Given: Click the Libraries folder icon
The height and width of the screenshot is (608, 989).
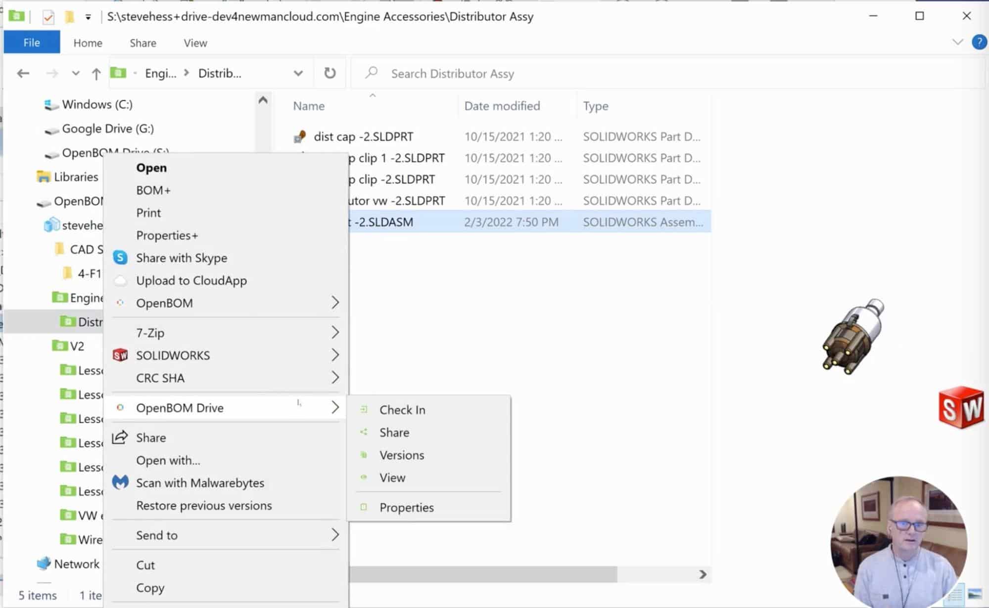Looking at the screenshot, I should pyautogui.click(x=44, y=176).
